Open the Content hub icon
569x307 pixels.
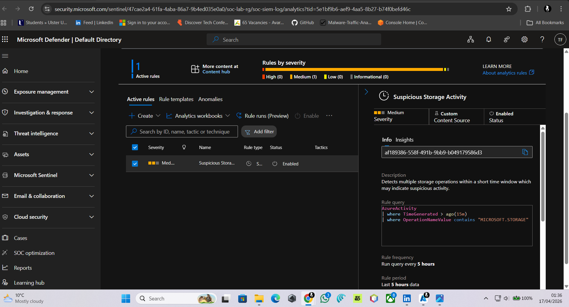point(195,69)
